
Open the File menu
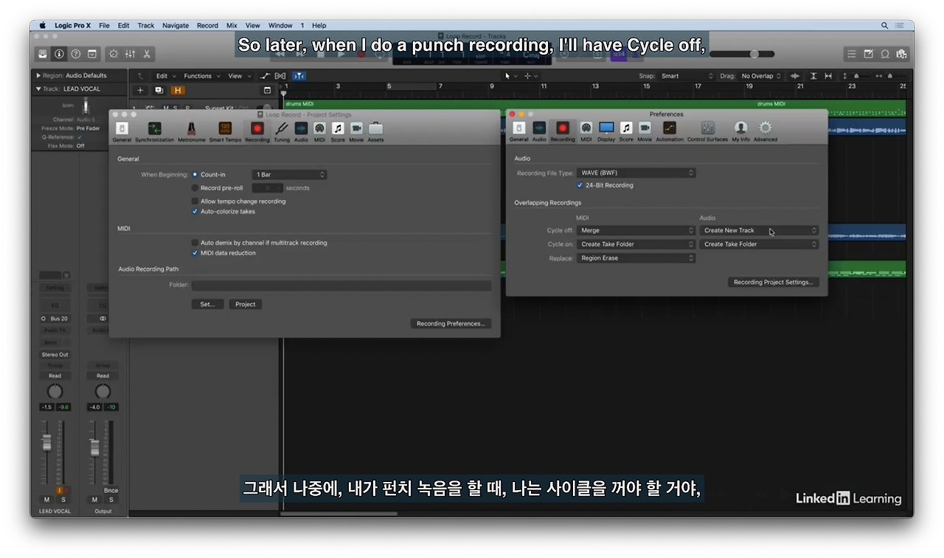tap(104, 25)
